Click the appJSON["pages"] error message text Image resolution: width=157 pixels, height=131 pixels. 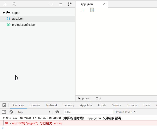point(37,123)
